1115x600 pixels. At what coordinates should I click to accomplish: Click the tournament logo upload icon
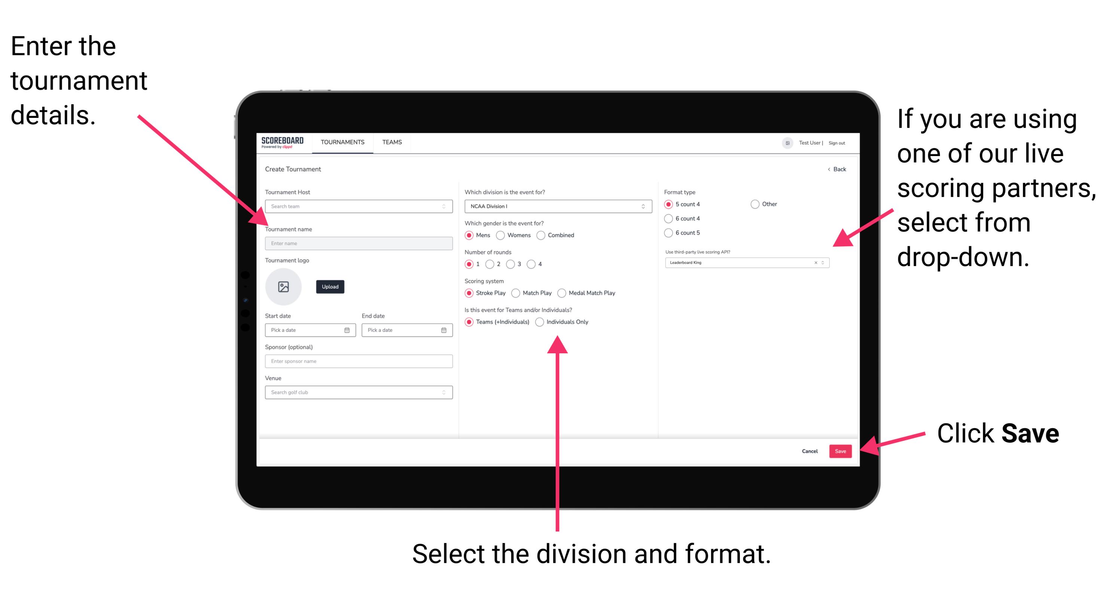point(284,287)
